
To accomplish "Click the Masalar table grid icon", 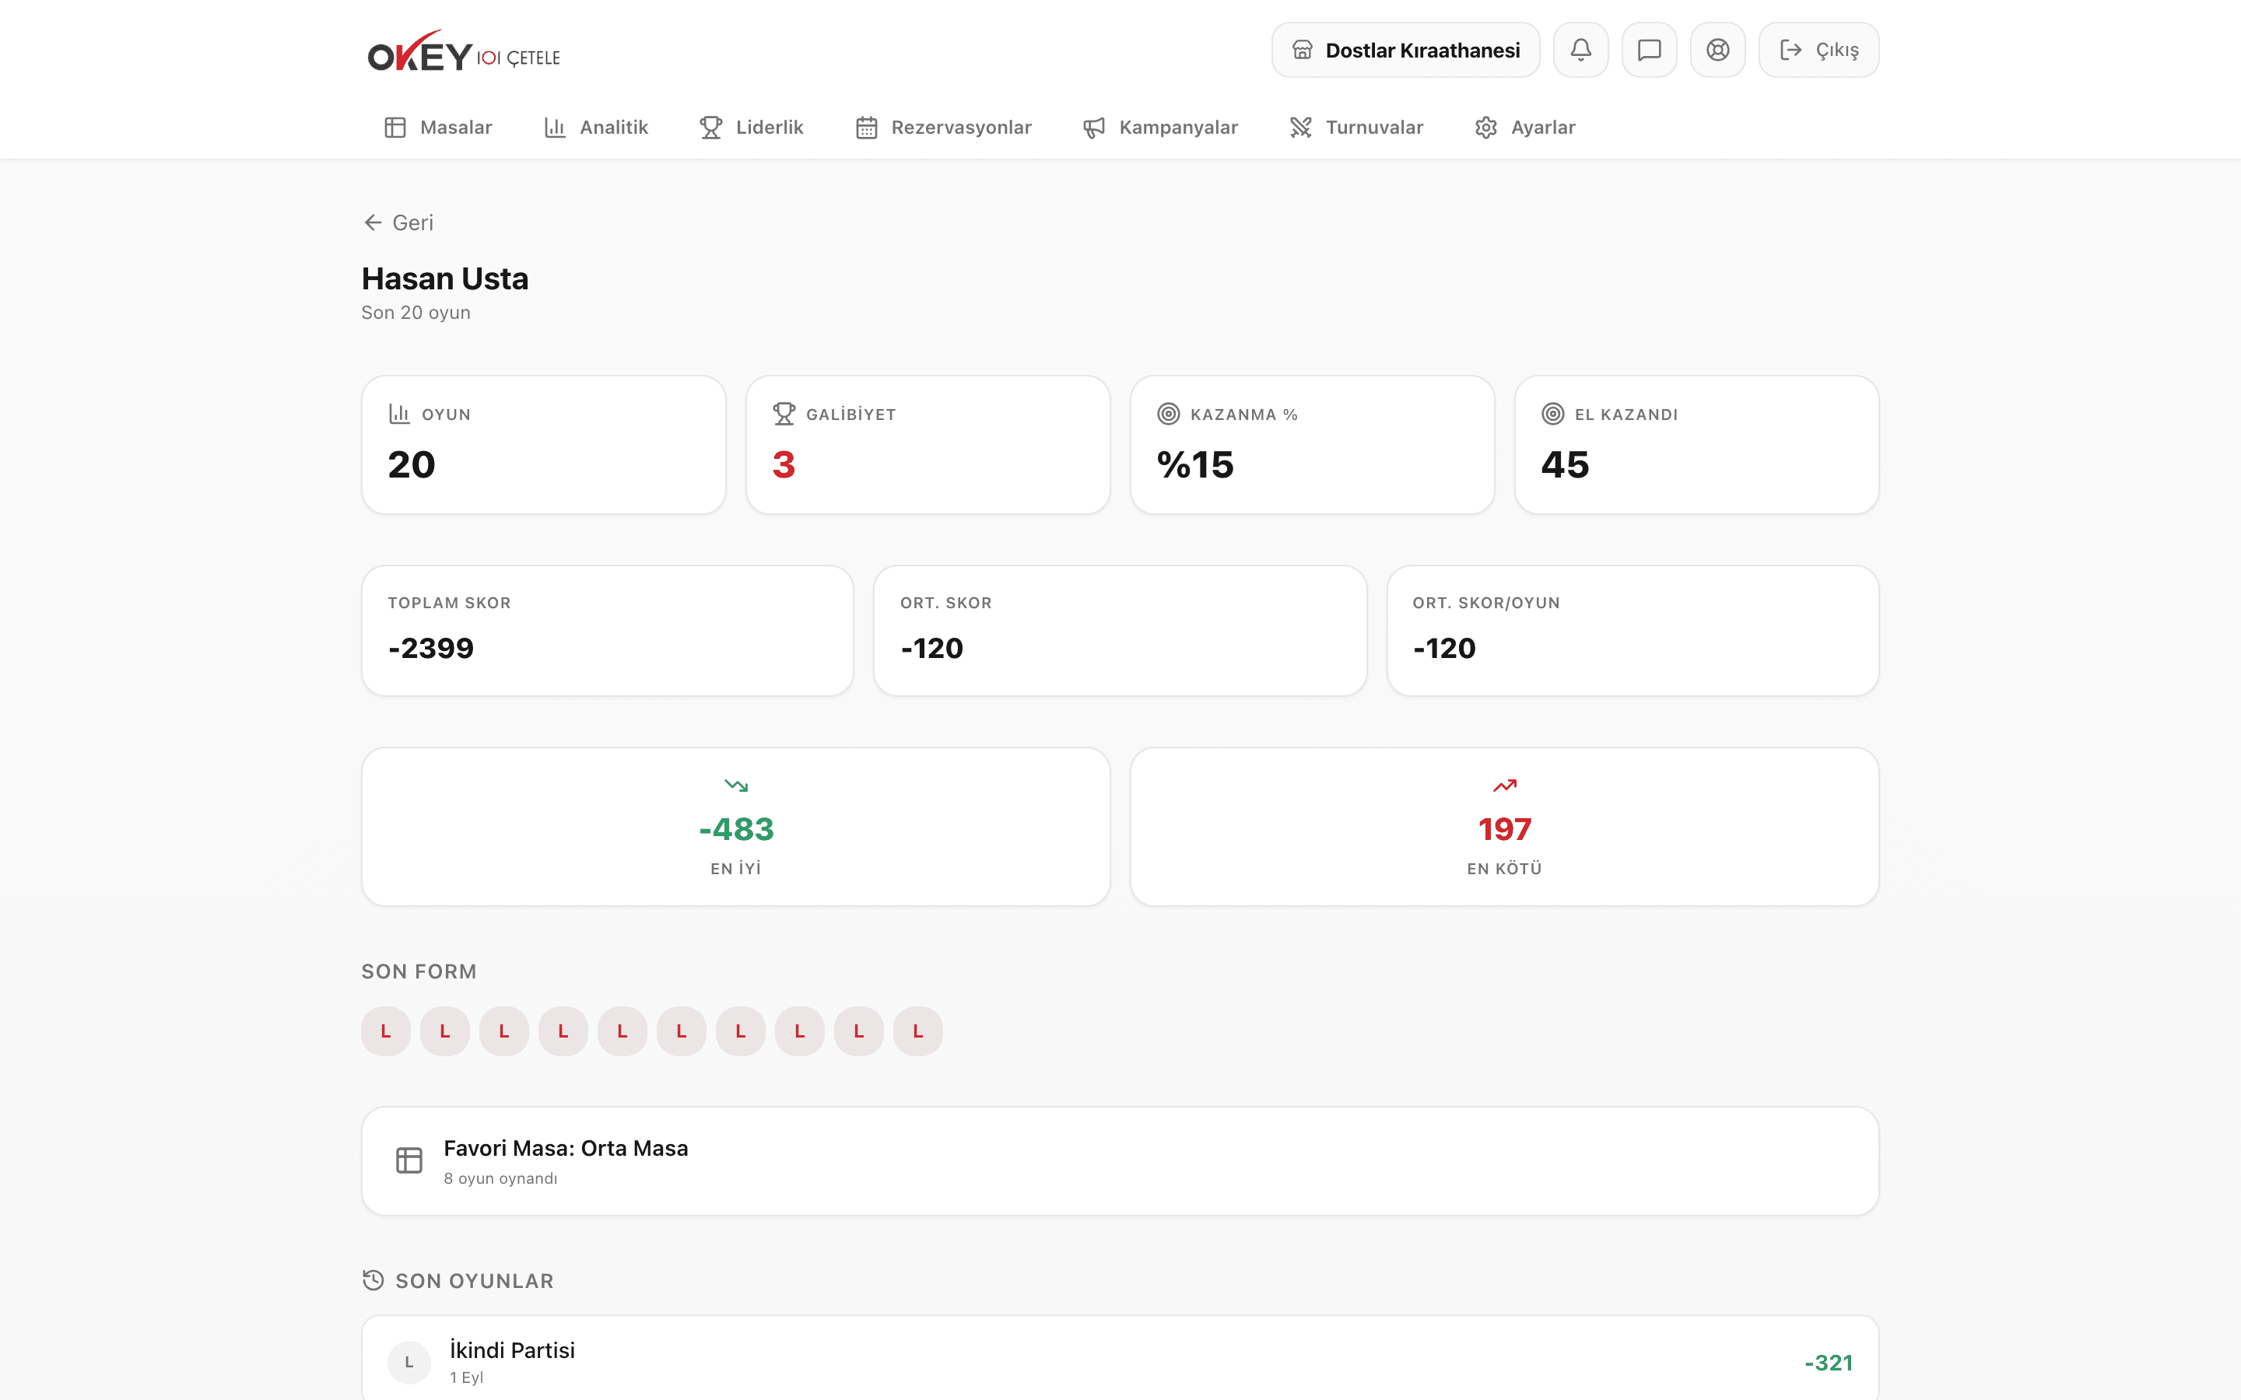I will [x=395, y=128].
